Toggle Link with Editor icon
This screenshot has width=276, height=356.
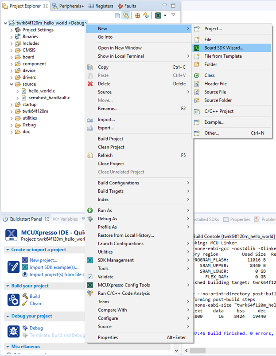tap(126, 16)
